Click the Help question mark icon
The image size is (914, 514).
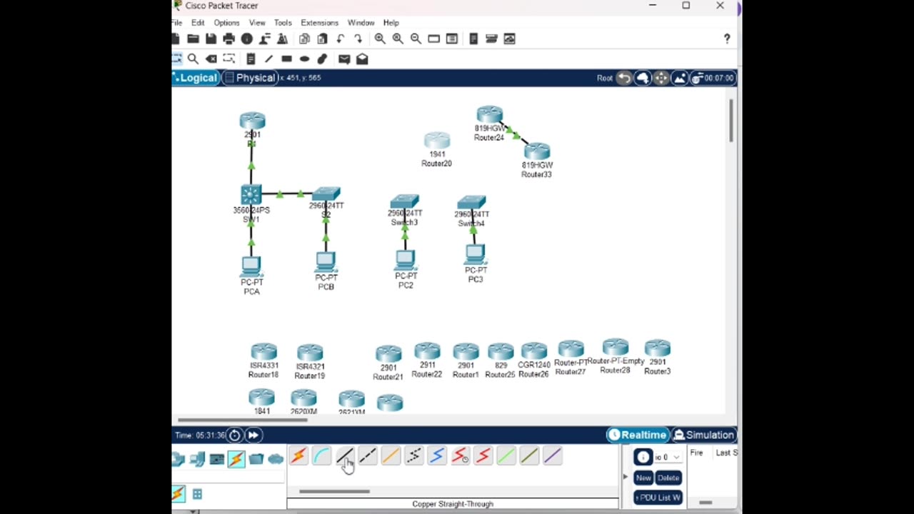coord(727,39)
